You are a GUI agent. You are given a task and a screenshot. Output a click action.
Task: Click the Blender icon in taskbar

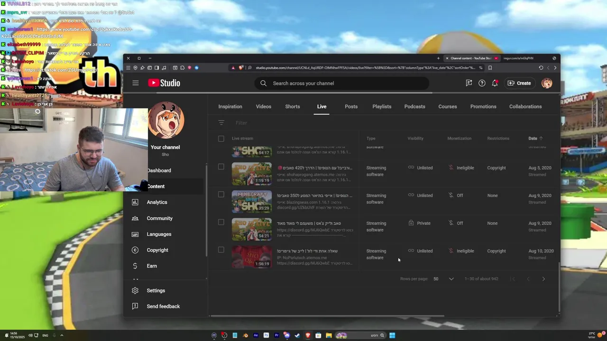[245, 335]
